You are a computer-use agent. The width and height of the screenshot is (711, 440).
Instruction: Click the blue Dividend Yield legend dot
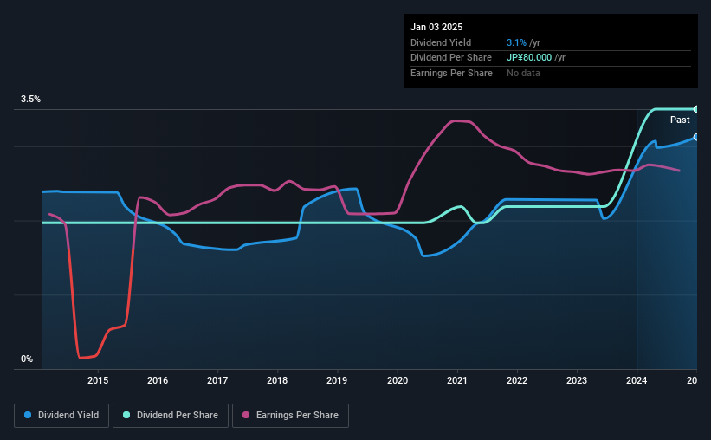pyautogui.click(x=28, y=415)
